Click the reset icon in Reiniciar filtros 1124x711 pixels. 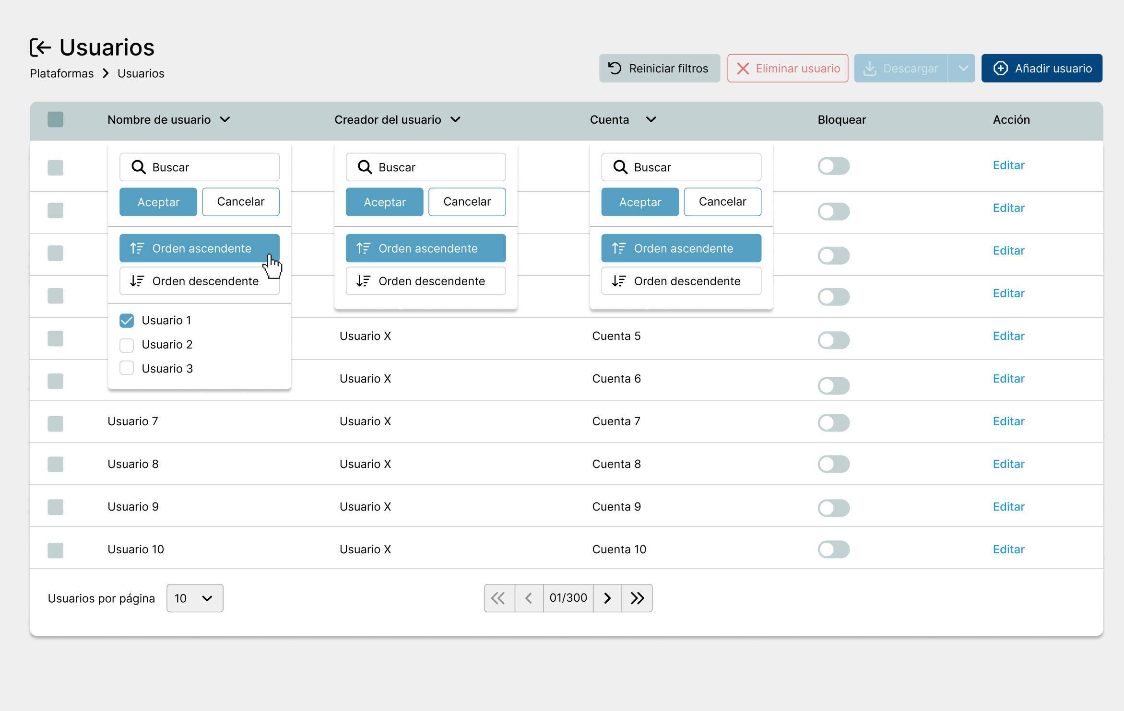coord(615,68)
